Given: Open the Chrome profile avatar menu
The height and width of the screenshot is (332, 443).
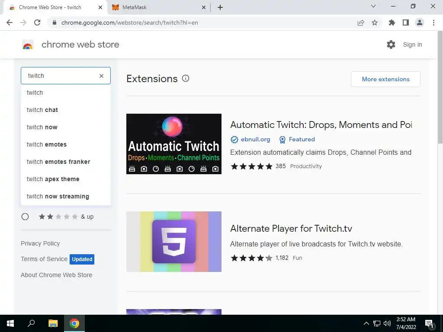Looking at the screenshot, I should (x=420, y=22).
